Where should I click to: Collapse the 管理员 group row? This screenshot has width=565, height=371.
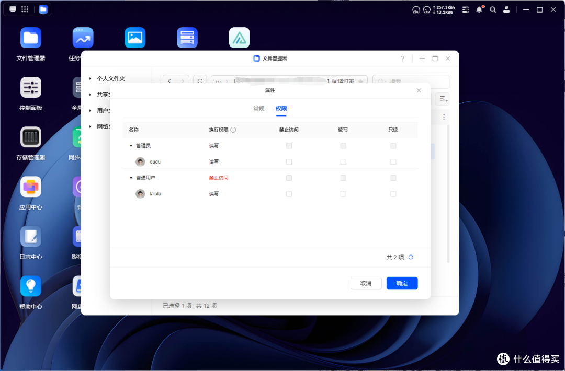coord(131,146)
